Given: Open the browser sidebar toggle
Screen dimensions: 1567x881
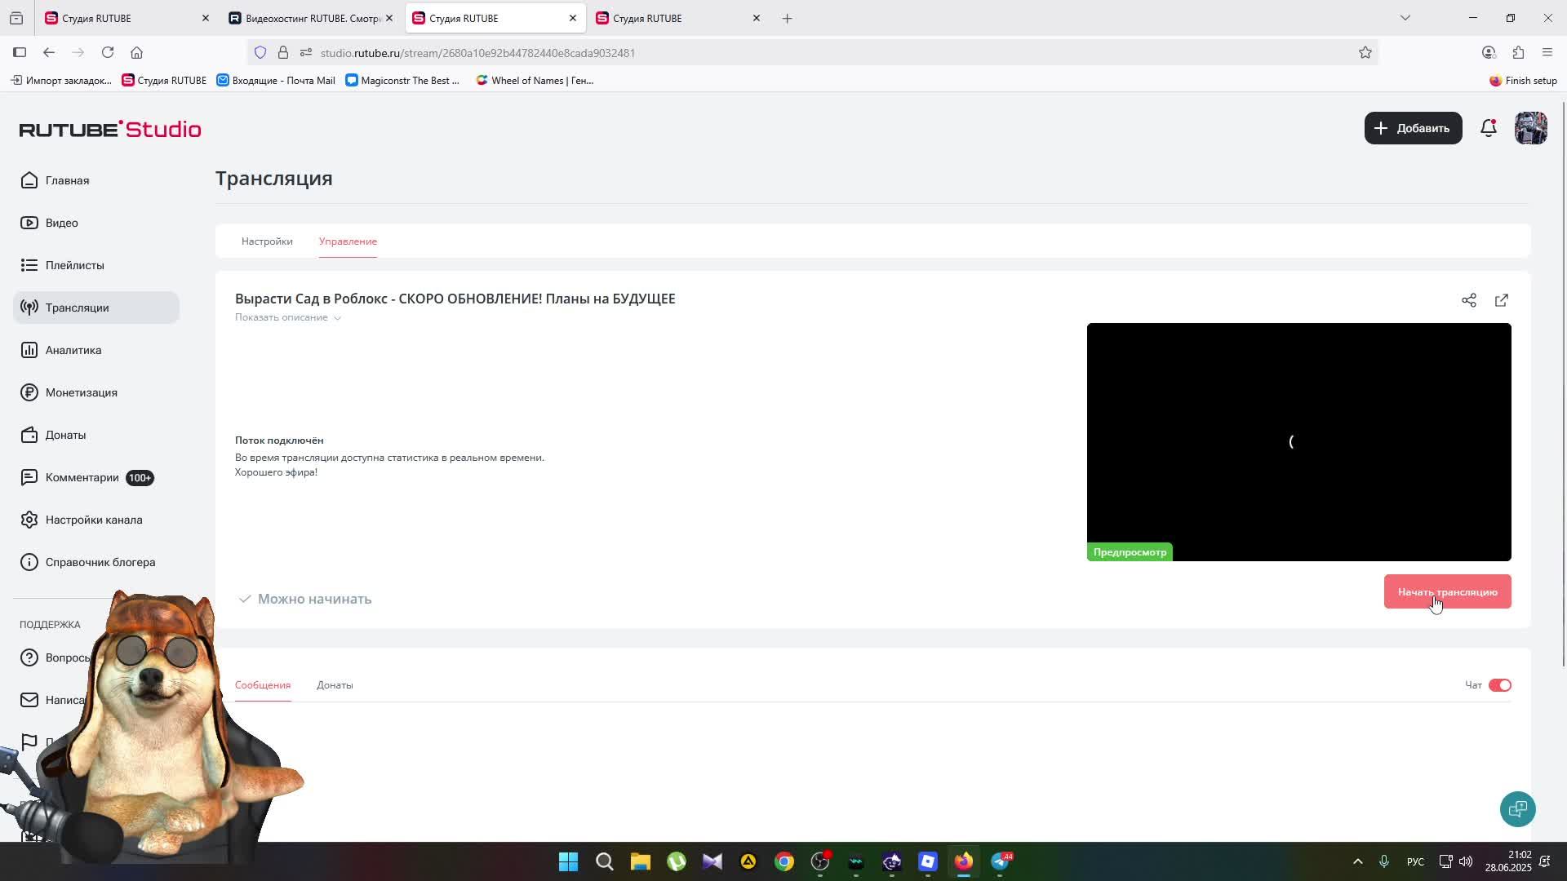Looking at the screenshot, I should 20,53.
